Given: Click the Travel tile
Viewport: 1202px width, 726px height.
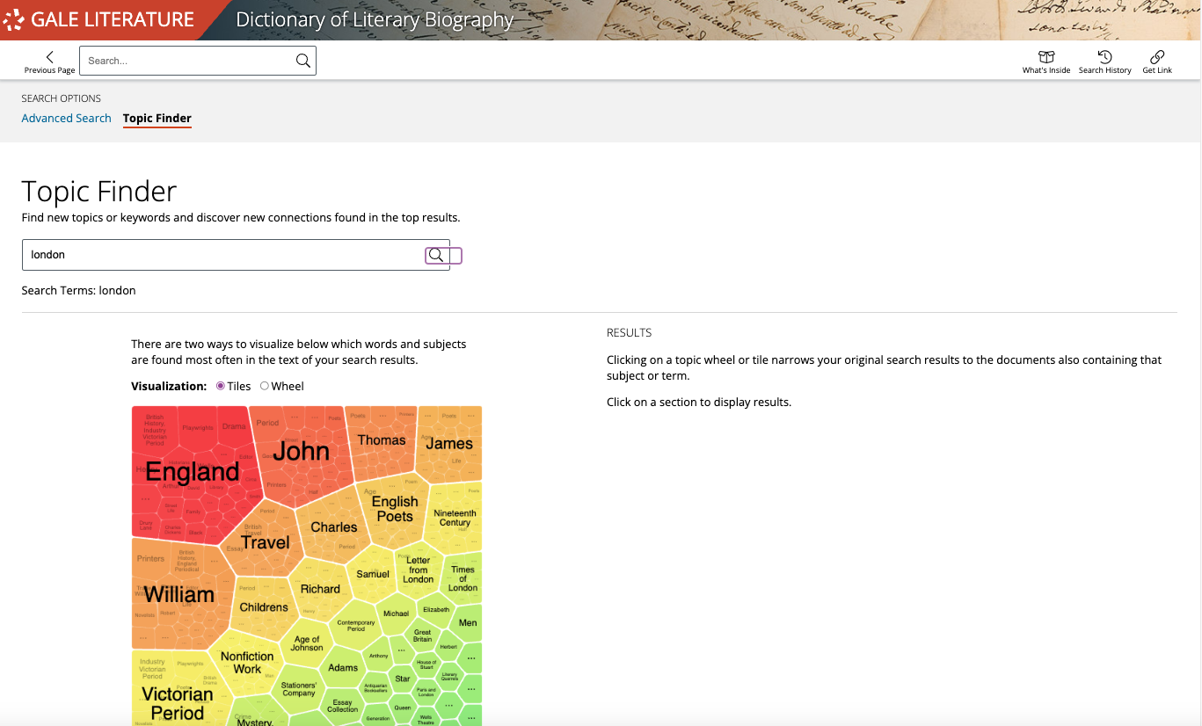Looking at the screenshot, I should click(266, 543).
